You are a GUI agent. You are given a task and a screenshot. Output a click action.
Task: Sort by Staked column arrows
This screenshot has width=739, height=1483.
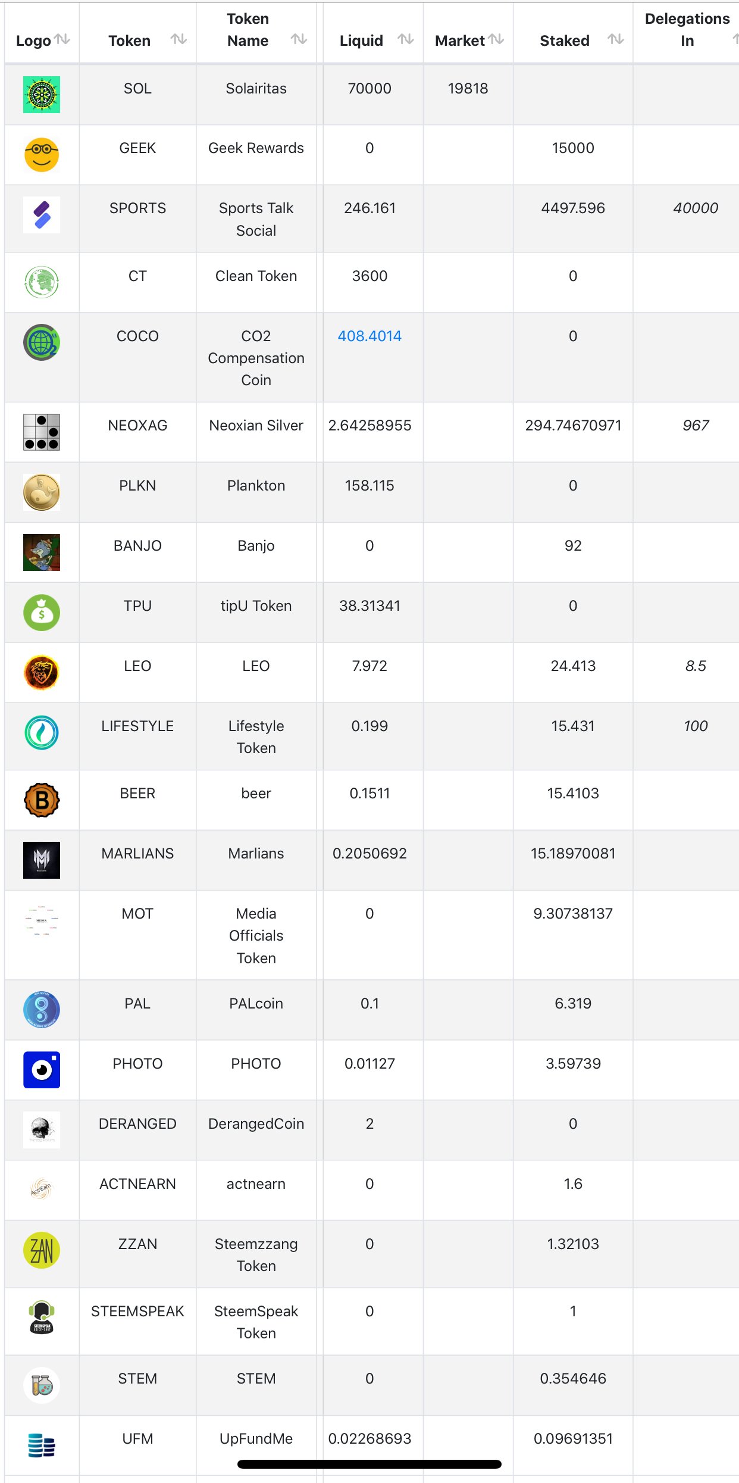(x=616, y=39)
